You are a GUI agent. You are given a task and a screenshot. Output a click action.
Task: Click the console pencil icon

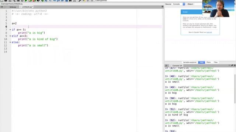pyautogui.click(x=232, y=65)
